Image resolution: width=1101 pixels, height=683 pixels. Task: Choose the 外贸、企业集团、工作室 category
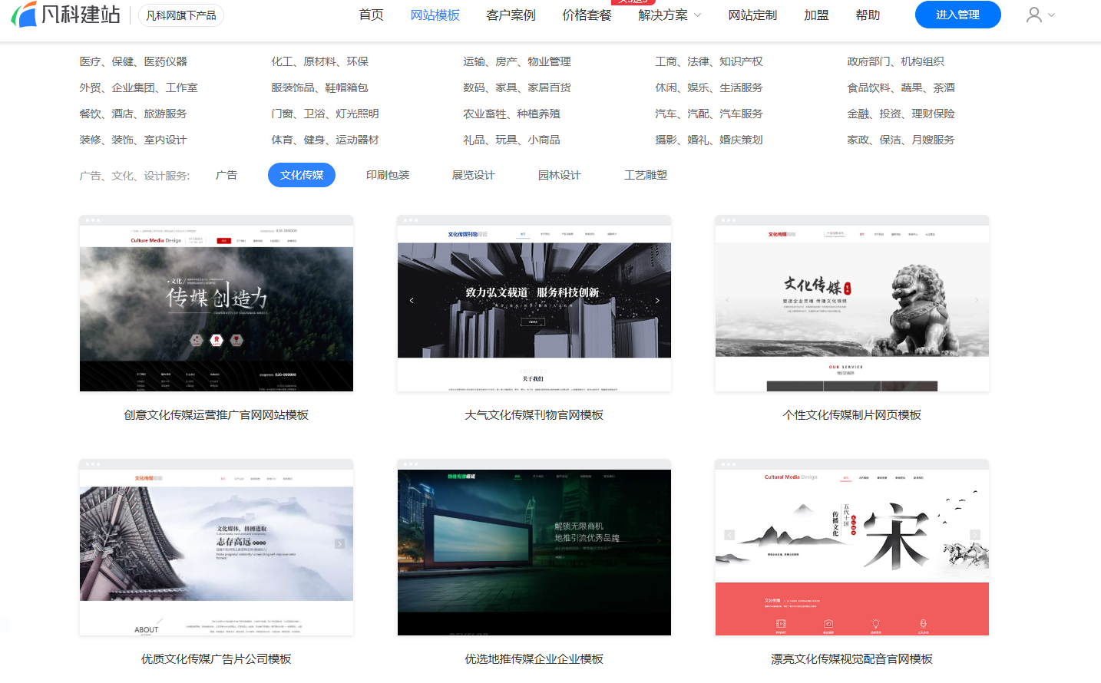(139, 87)
